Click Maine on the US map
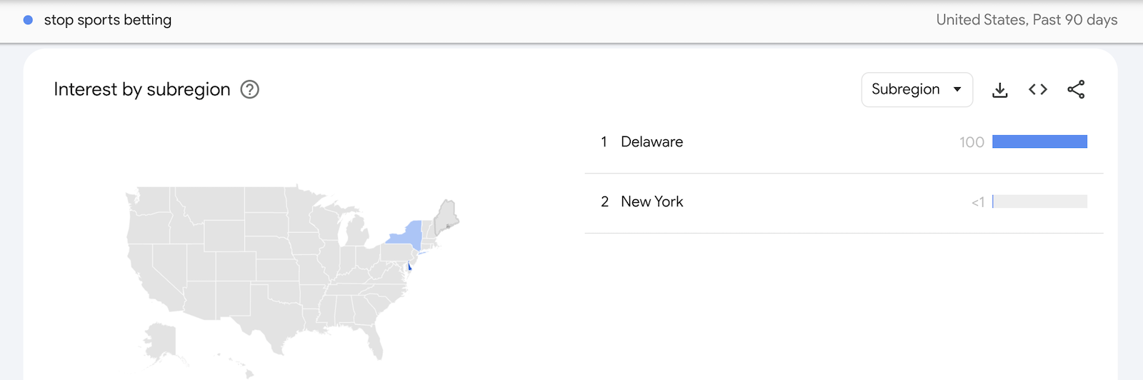Viewport: 1143px width, 380px height. click(x=447, y=214)
